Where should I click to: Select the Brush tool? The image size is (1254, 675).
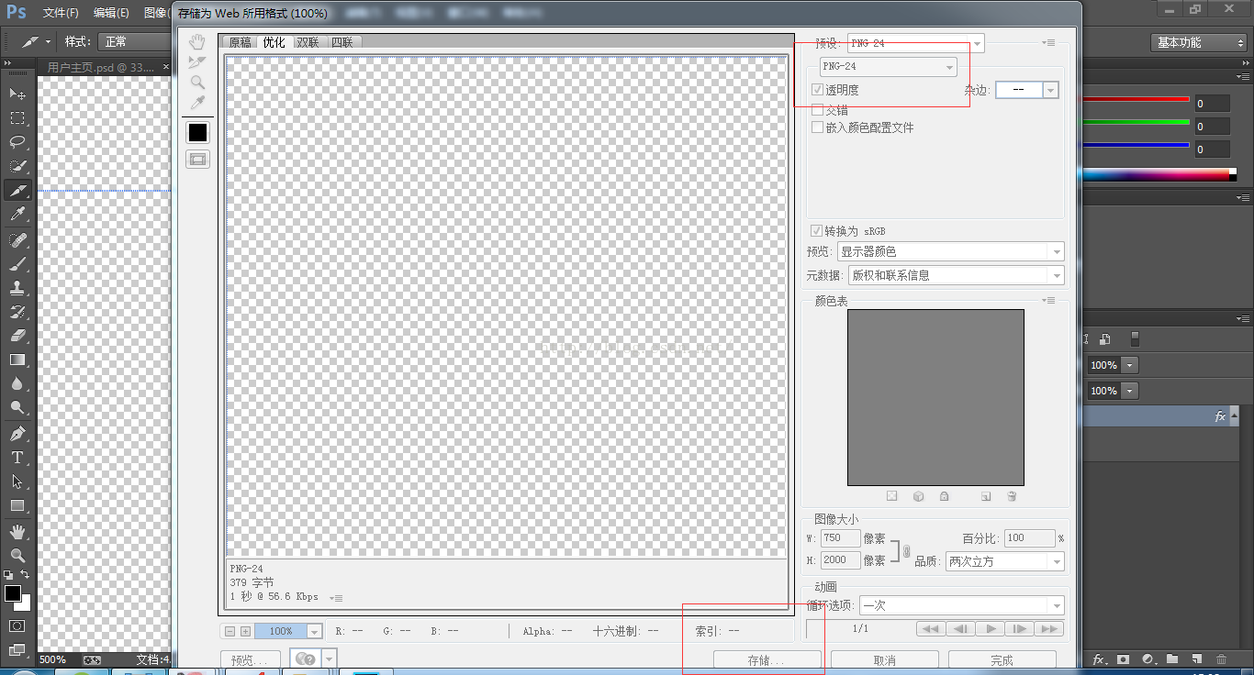(x=17, y=264)
